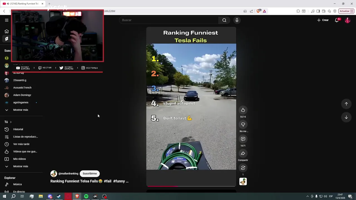
Task: Open YouTube notifications bell
Action: pos(337,20)
